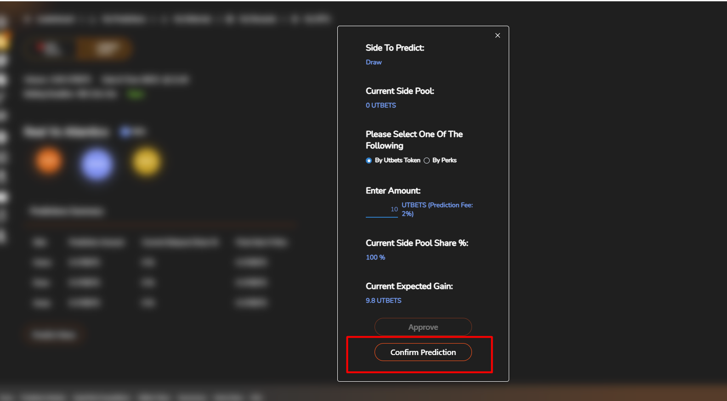Image resolution: width=727 pixels, height=401 pixels.
Task: Close the prediction dialog with the X
Action: coord(497,35)
